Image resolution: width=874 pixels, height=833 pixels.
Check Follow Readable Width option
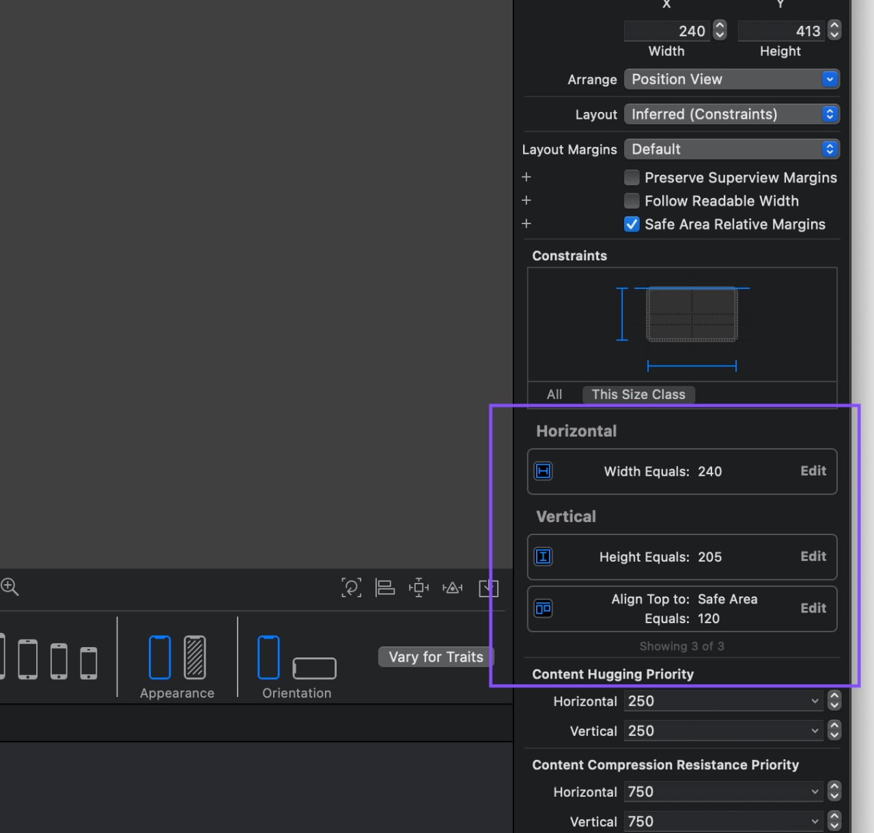click(x=632, y=201)
